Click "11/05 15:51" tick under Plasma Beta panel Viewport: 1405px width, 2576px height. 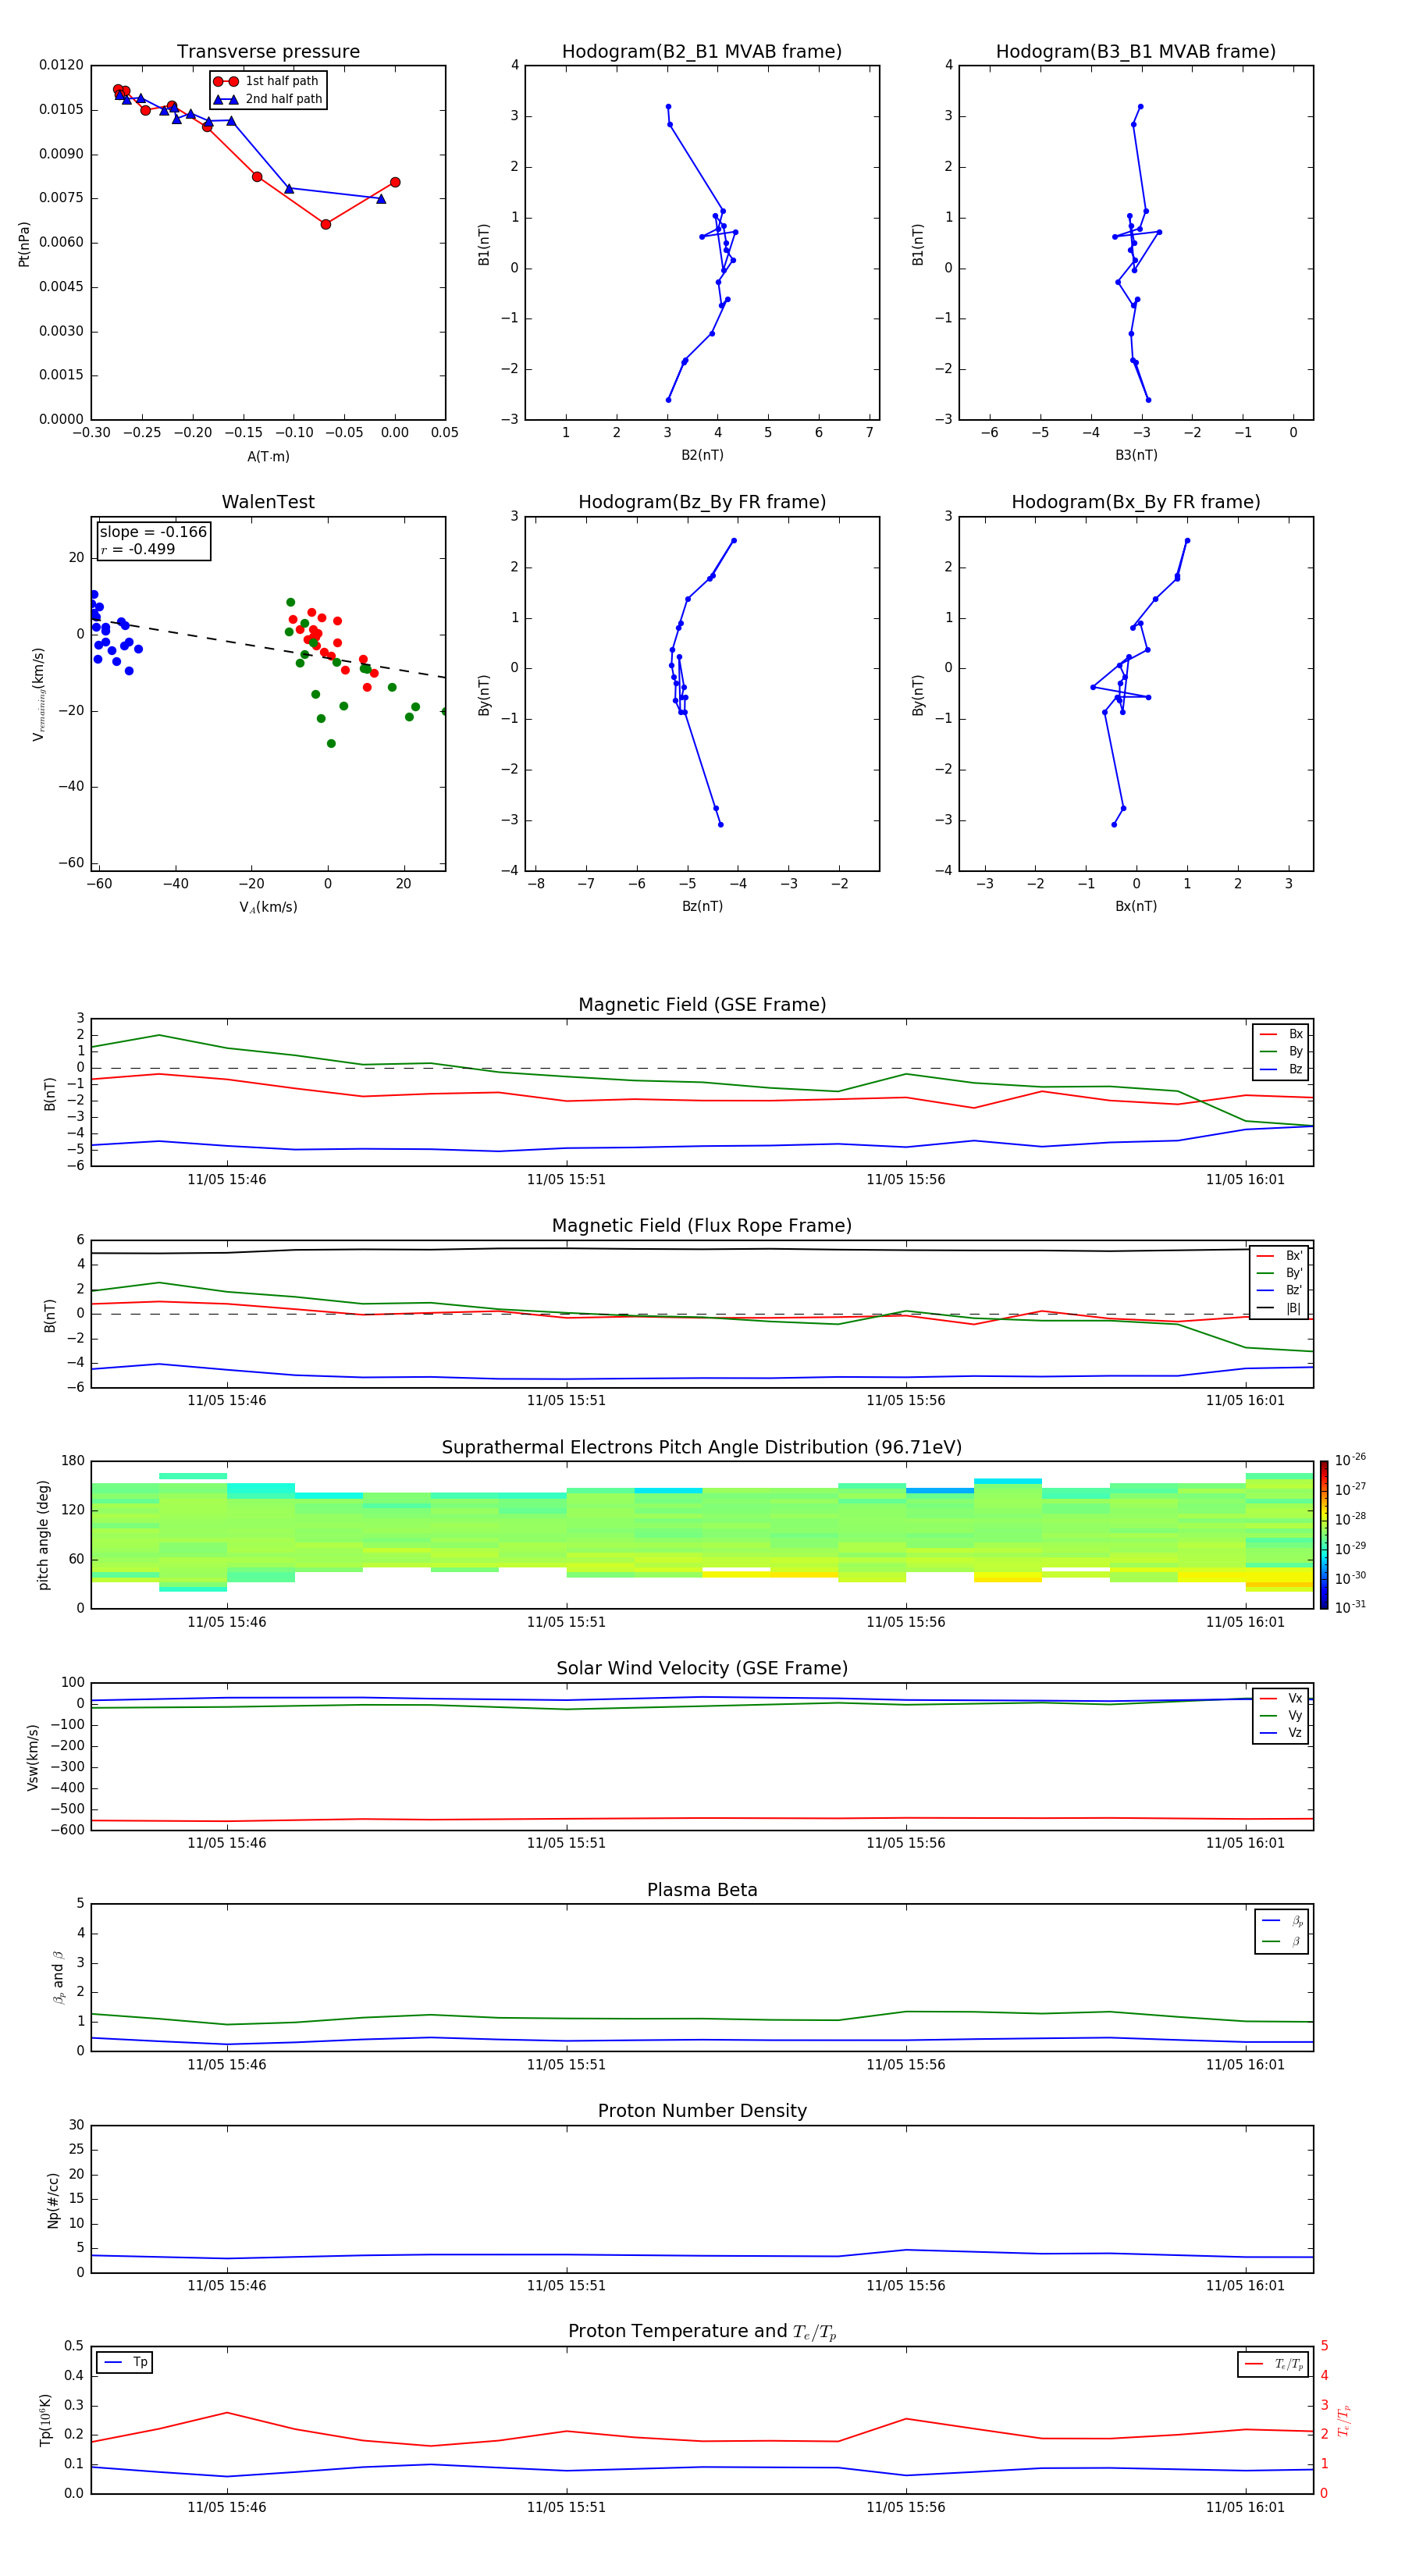[566, 2065]
